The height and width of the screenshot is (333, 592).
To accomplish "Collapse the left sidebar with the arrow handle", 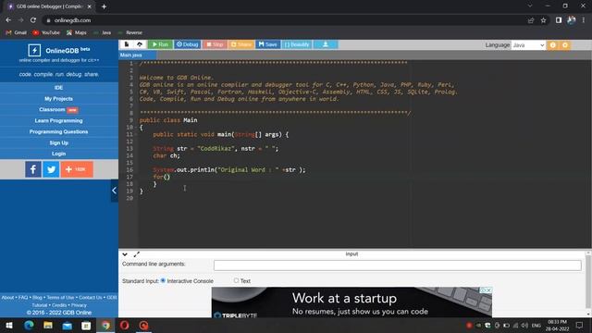I will [x=114, y=191].
